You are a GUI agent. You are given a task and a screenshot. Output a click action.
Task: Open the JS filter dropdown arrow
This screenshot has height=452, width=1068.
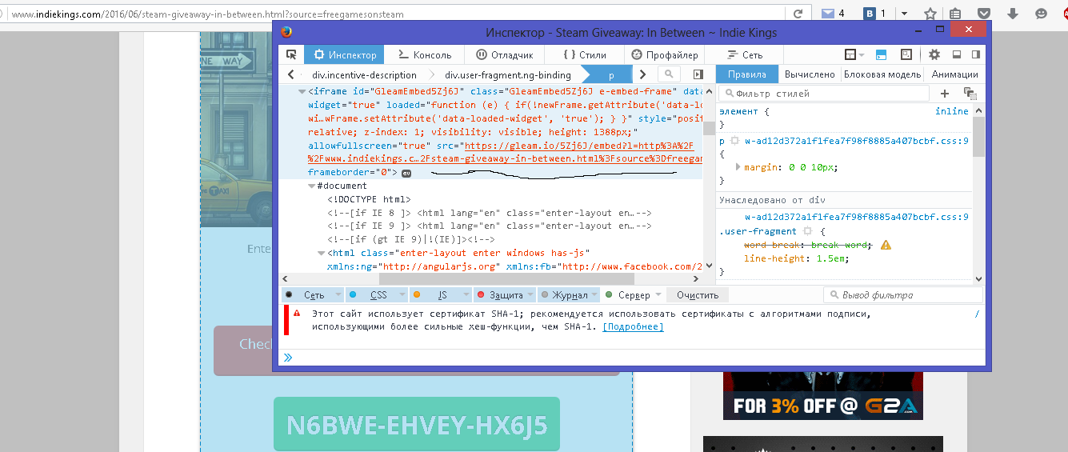click(467, 295)
